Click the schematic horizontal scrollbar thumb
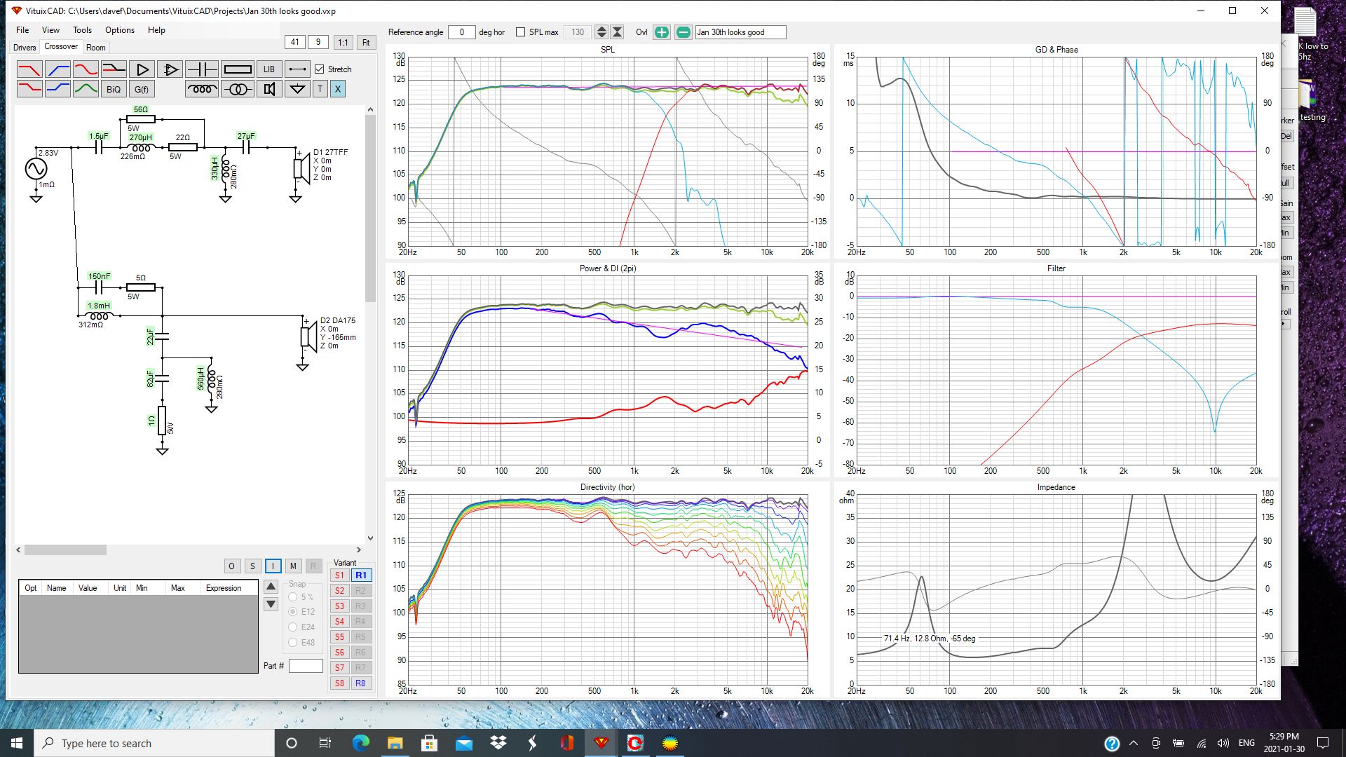Image resolution: width=1346 pixels, height=757 pixels. coord(65,550)
